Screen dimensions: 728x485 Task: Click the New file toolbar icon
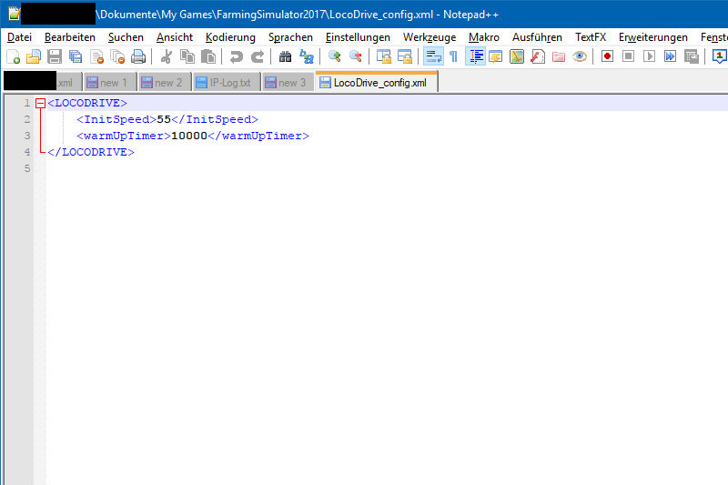pos(13,56)
